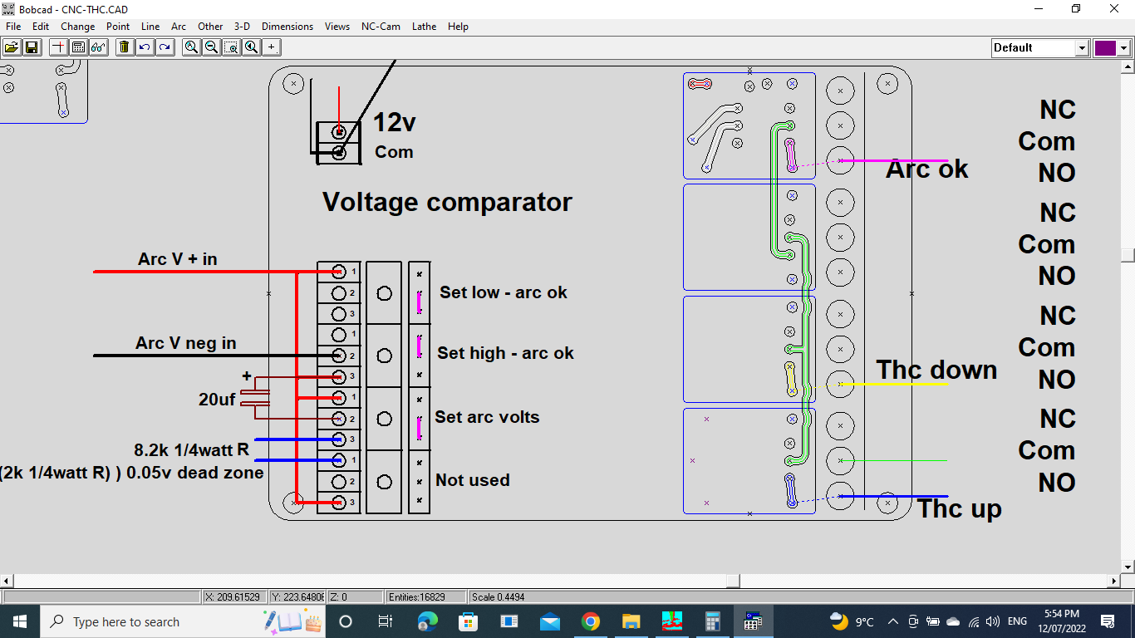Screen dimensions: 1135x638
Task: Click the Voltage comparator label
Action: tap(447, 202)
